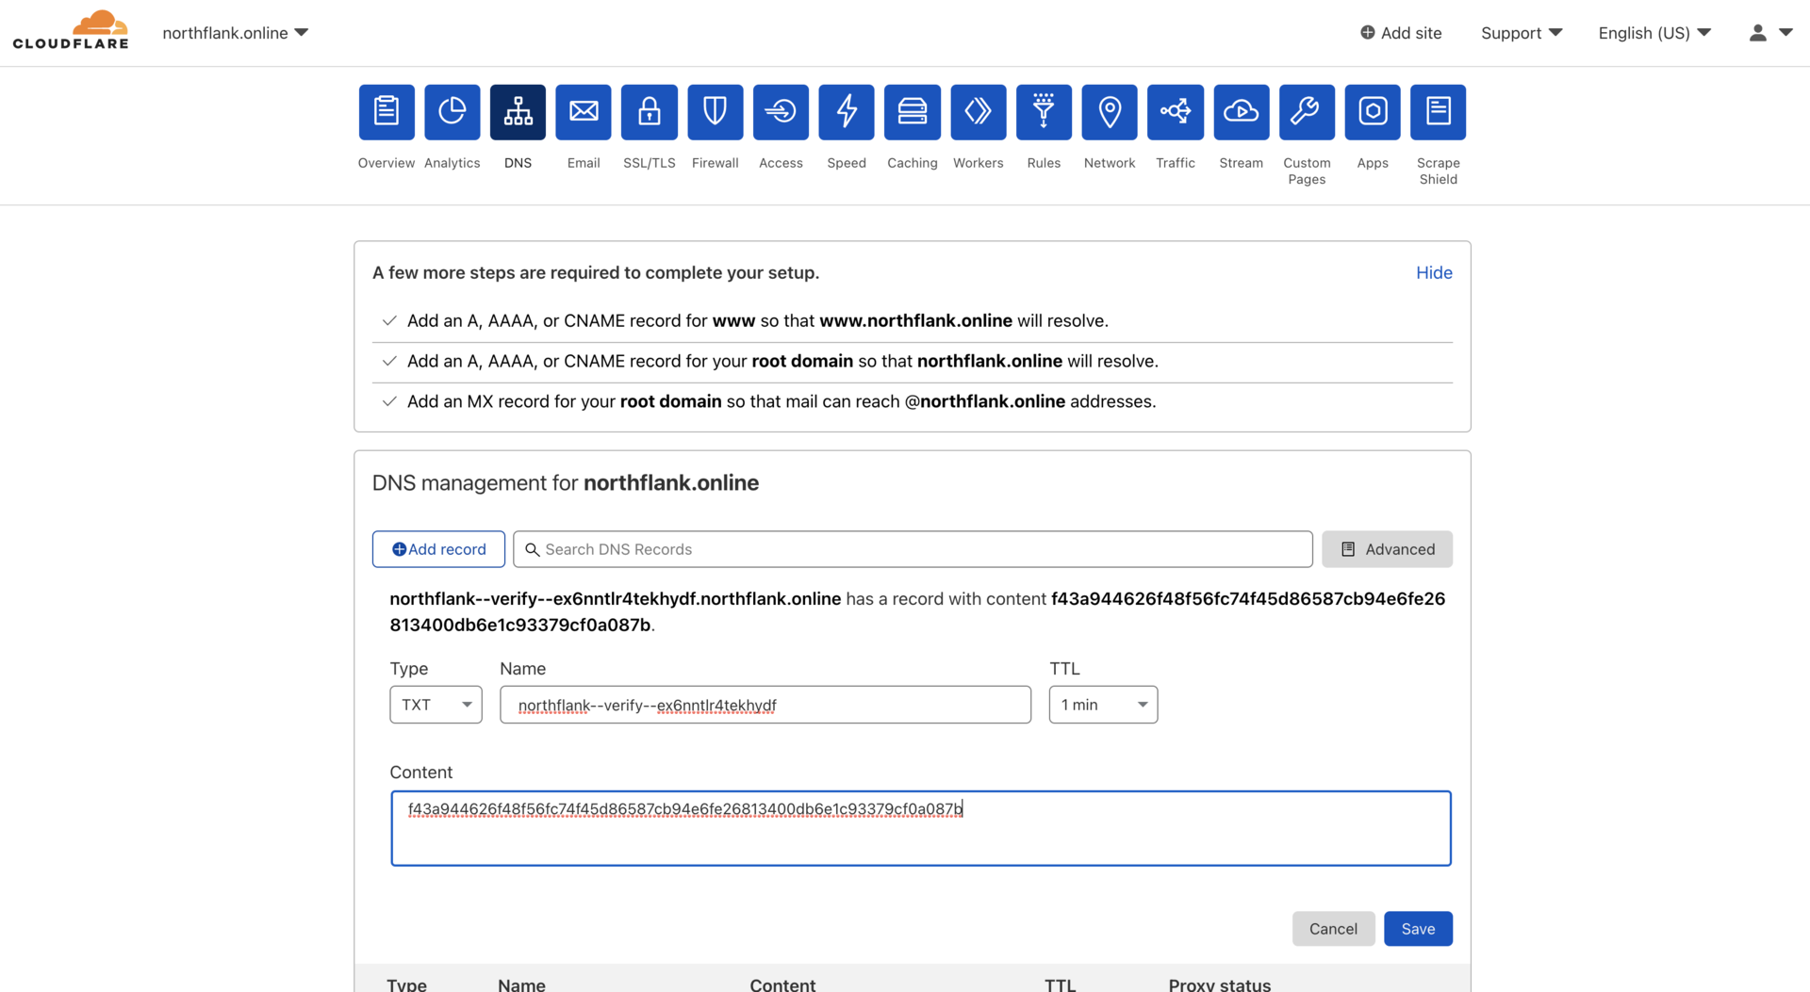The height and width of the screenshot is (992, 1810).
Task: Click the Content column header in table
Action: [782, 984]
